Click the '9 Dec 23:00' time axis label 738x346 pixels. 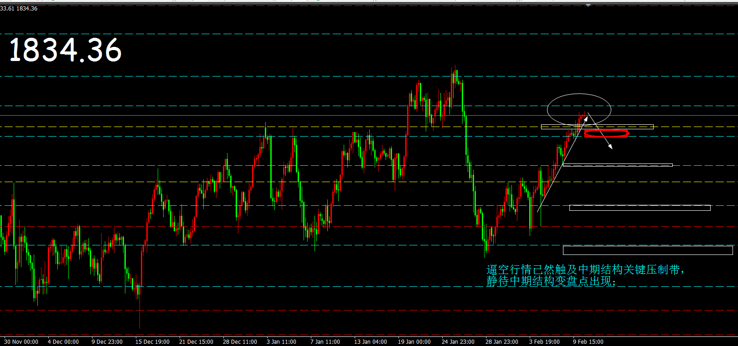point(107,341)
